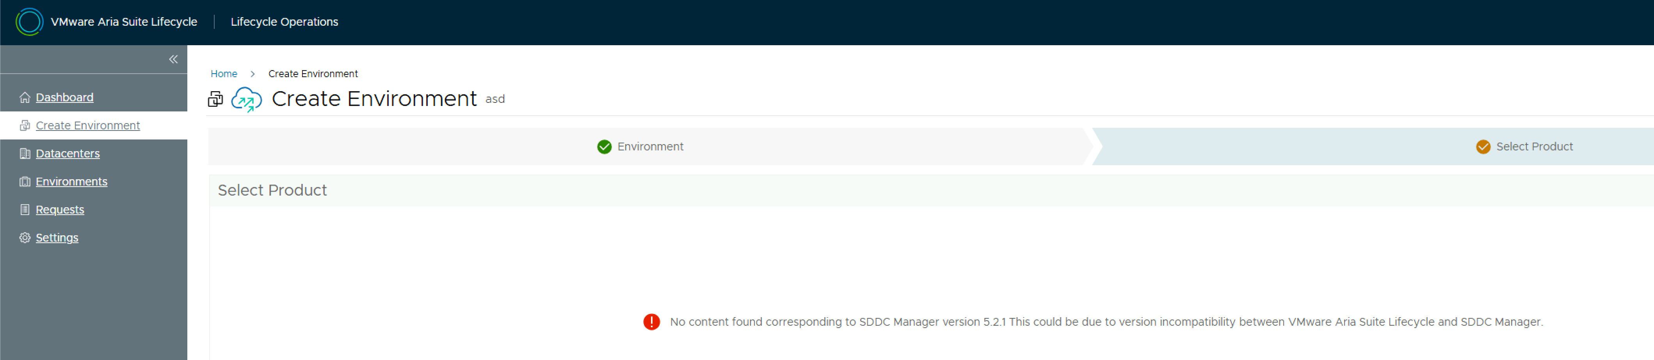Screen dimensions: 1654x360
Task: Go to Datacenters in the sidebar
Action: 68,154
